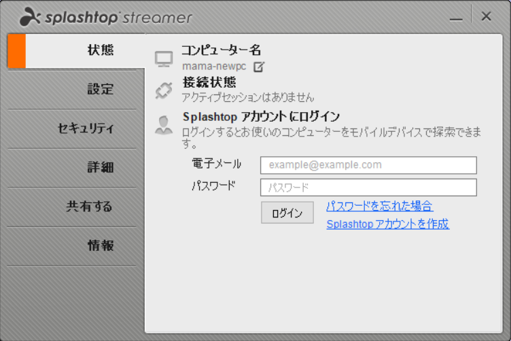Click the monitor icon beside コンピューター名
Viewport: 511px width, 341px height.
coord(164,59)
